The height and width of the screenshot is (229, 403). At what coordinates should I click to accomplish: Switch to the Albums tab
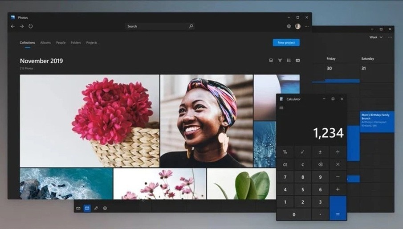(x=45, y=43)
